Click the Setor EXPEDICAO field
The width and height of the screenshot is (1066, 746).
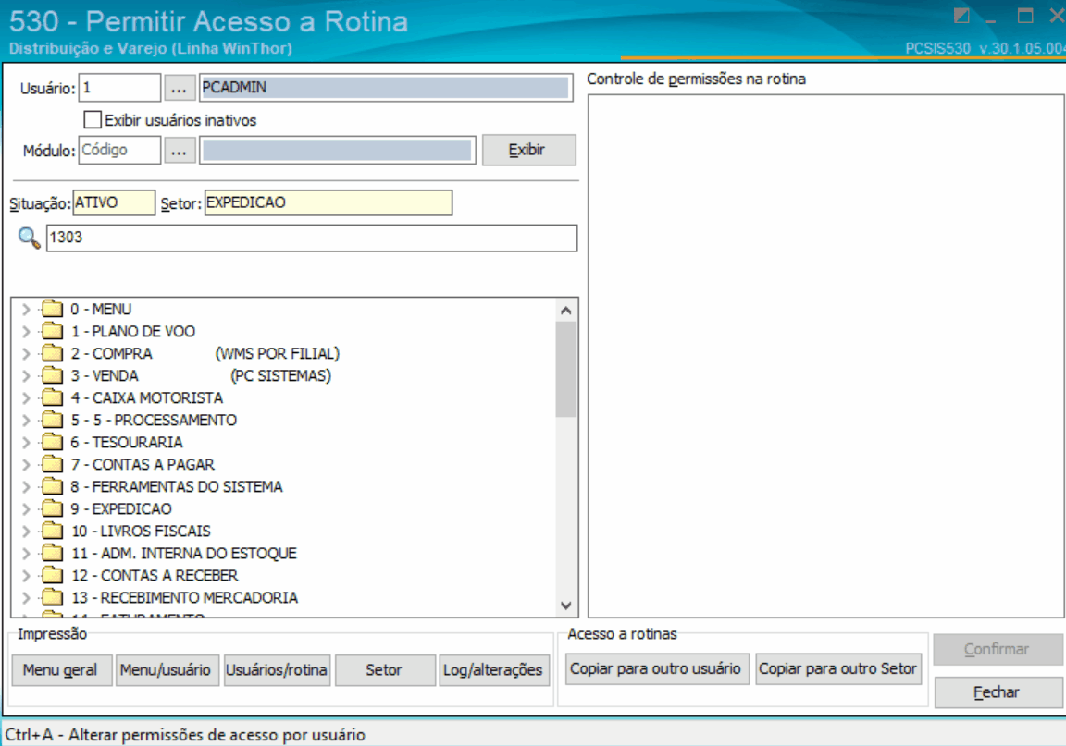pos(328,202)
